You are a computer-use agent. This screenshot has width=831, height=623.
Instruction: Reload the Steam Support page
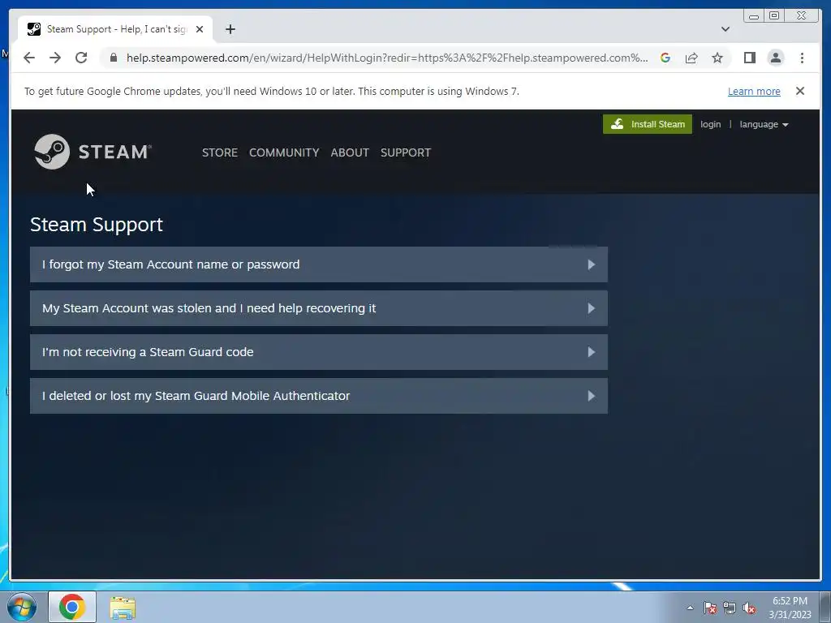click(x=81, y=58)
